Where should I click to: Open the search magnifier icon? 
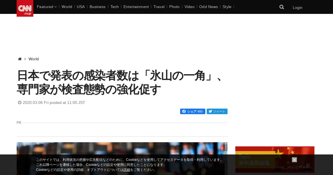[282, 7]
